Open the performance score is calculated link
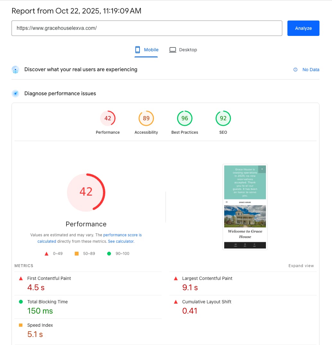The height and width of the screenshot is (345, 332). [122, 235]
